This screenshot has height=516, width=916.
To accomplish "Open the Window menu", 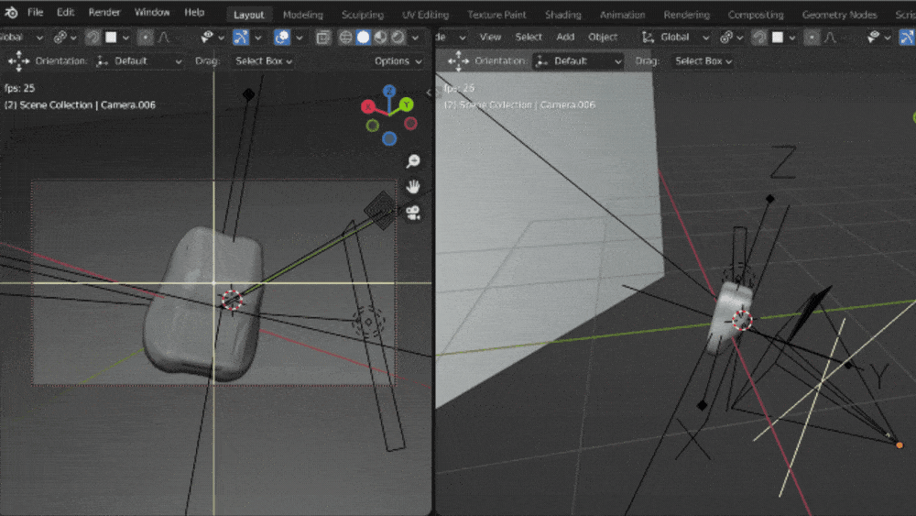I will pos(152,12).
